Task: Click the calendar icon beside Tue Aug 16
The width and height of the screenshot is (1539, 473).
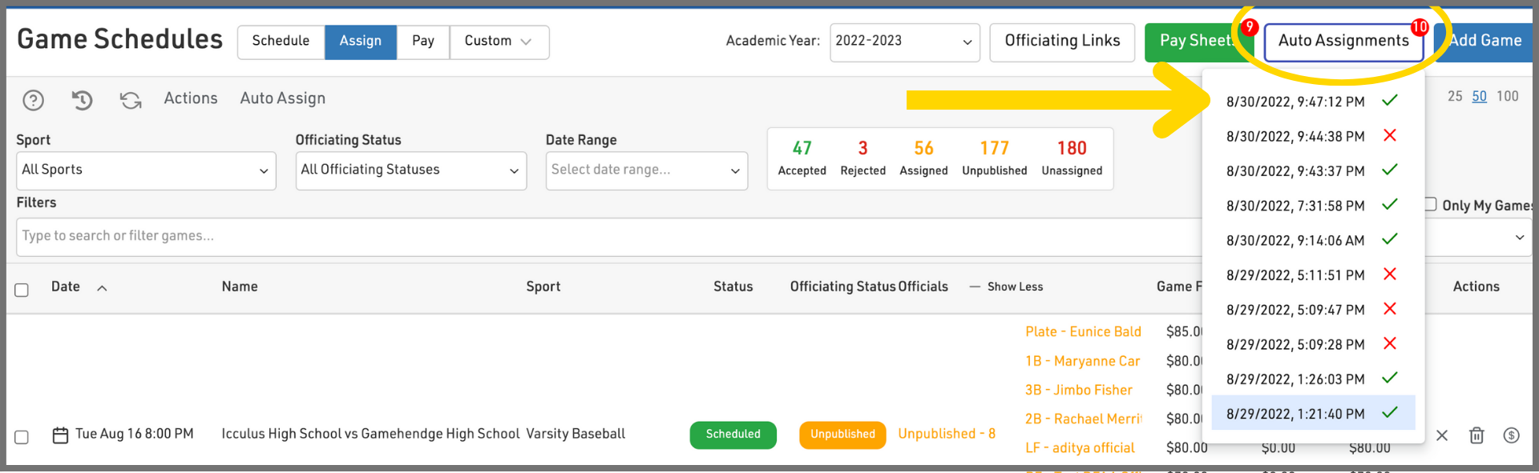Action: (60, 435)
